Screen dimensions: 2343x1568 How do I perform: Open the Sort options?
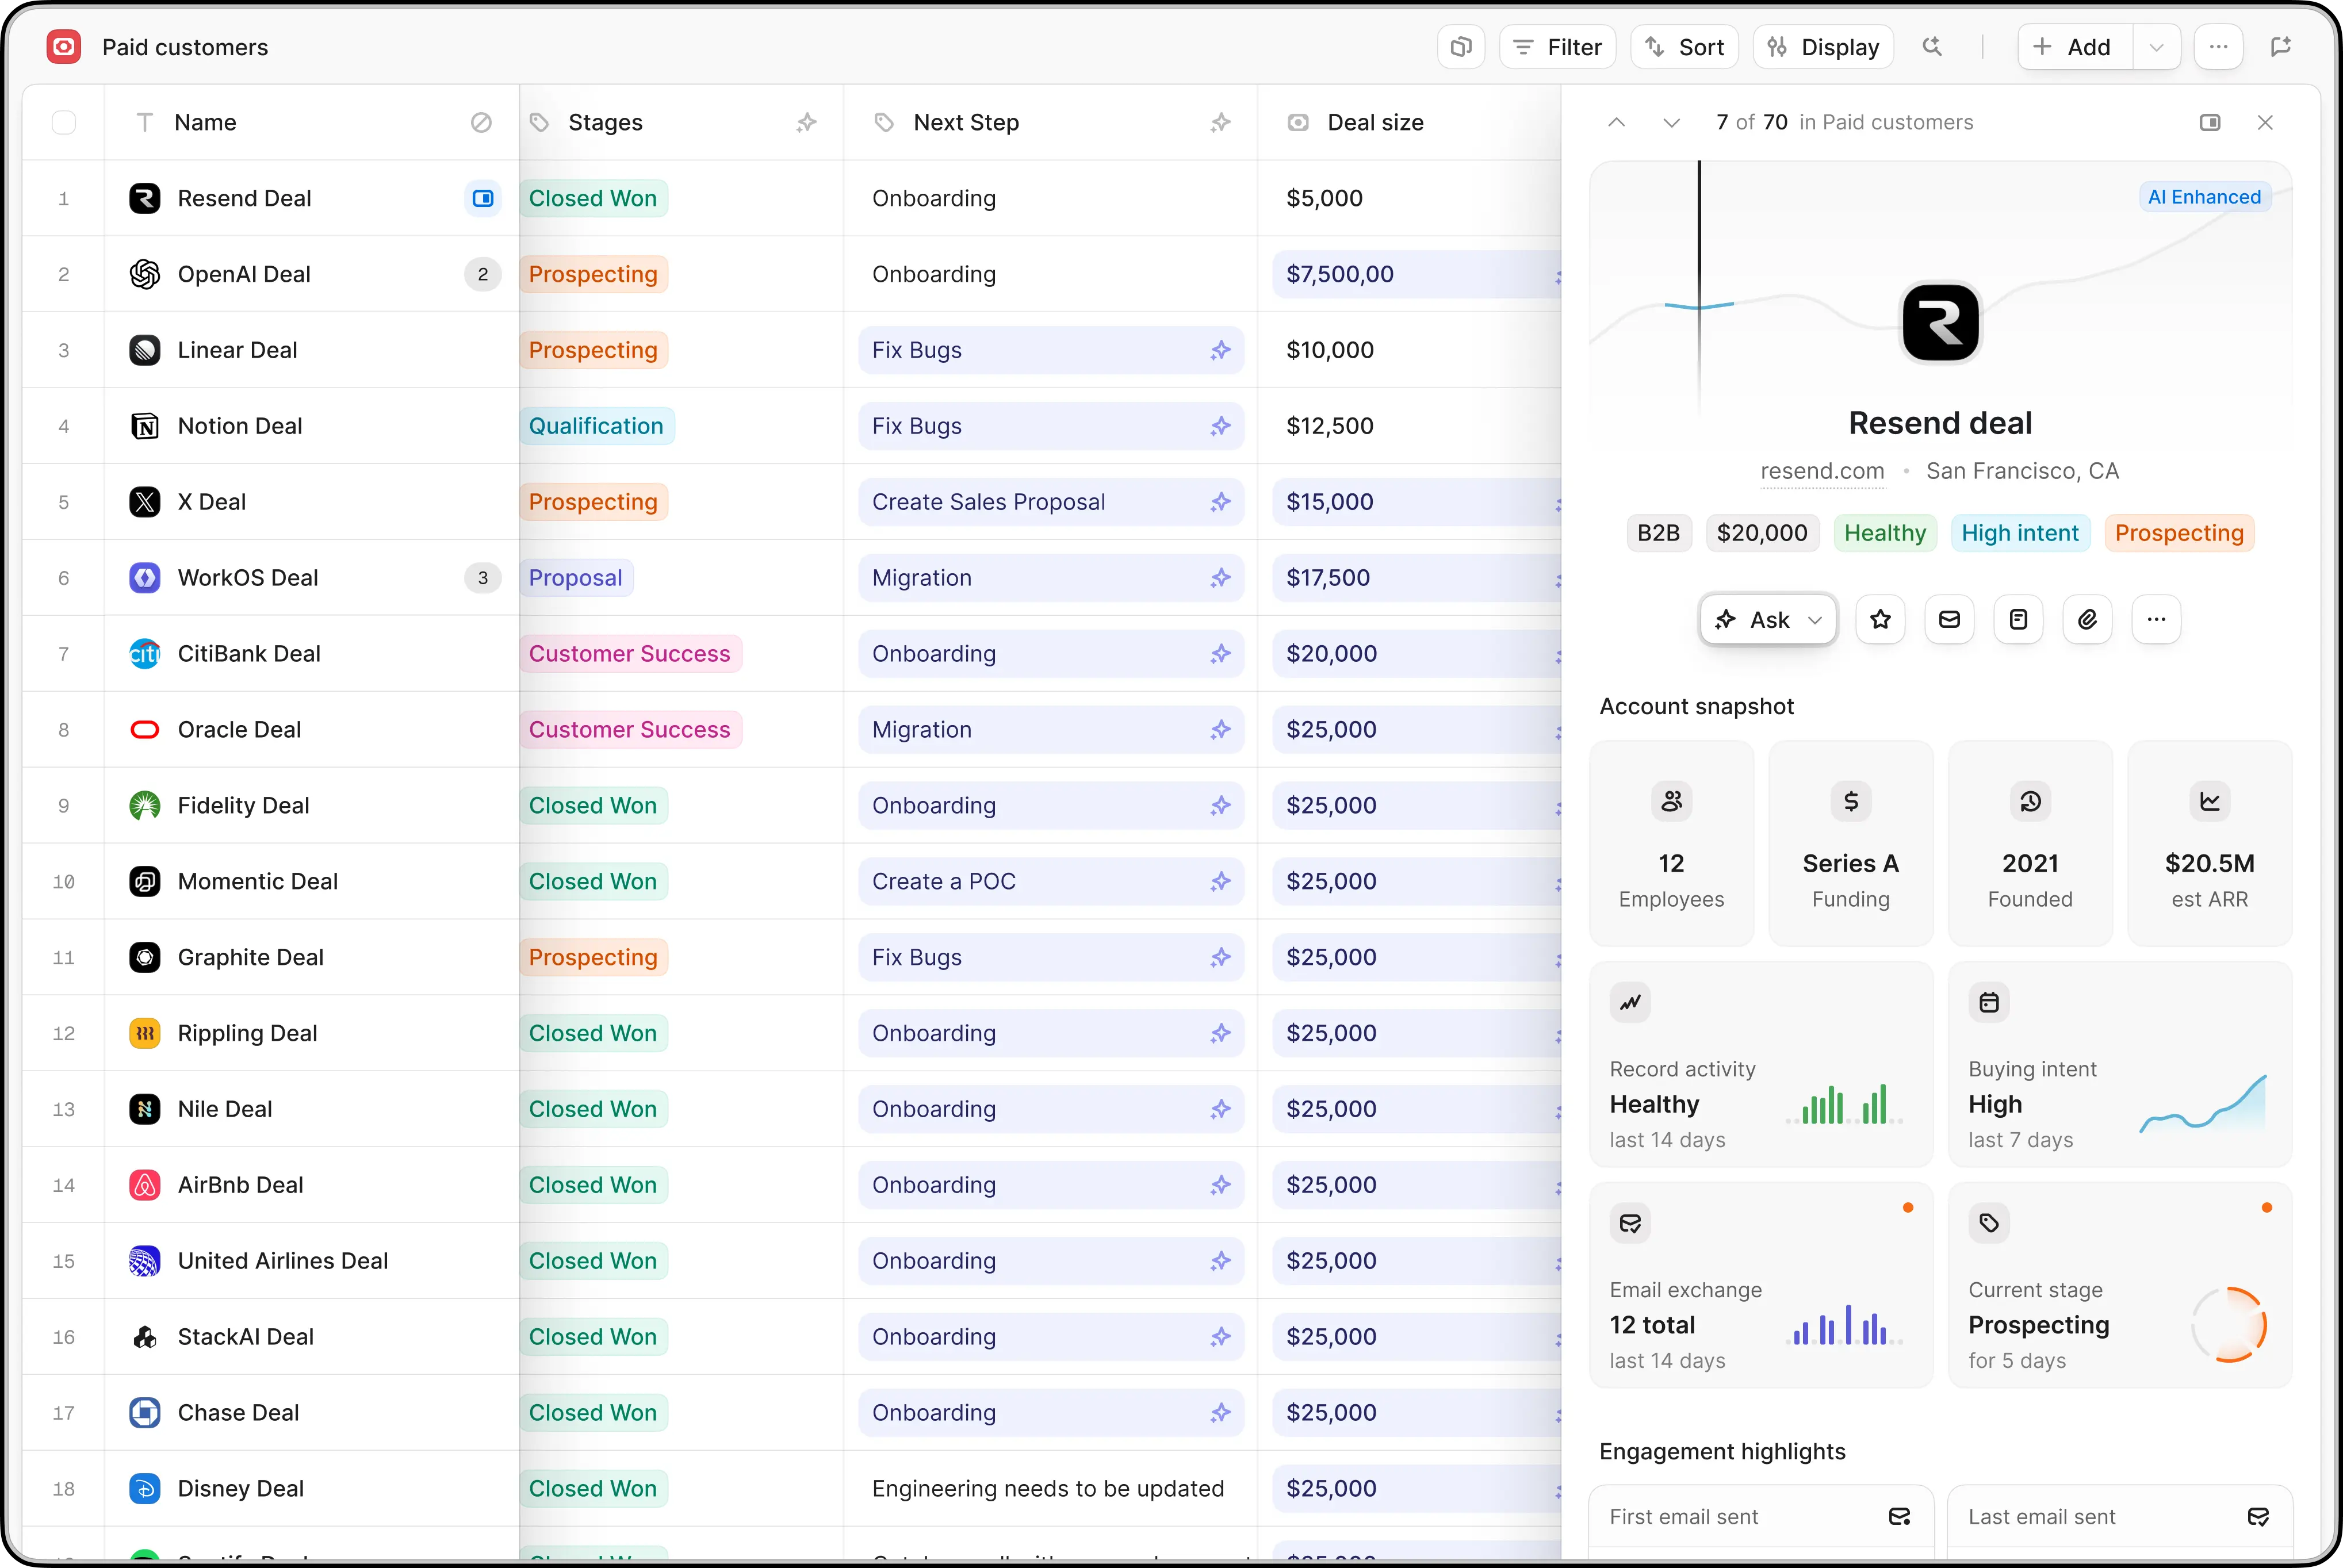1685,47
